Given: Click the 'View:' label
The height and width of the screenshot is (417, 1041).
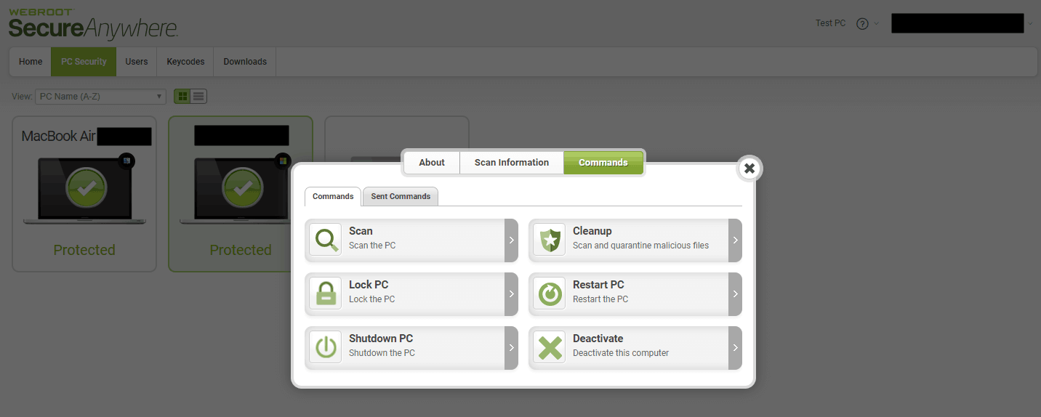Looking at the screenshot, I should [22, 97].
